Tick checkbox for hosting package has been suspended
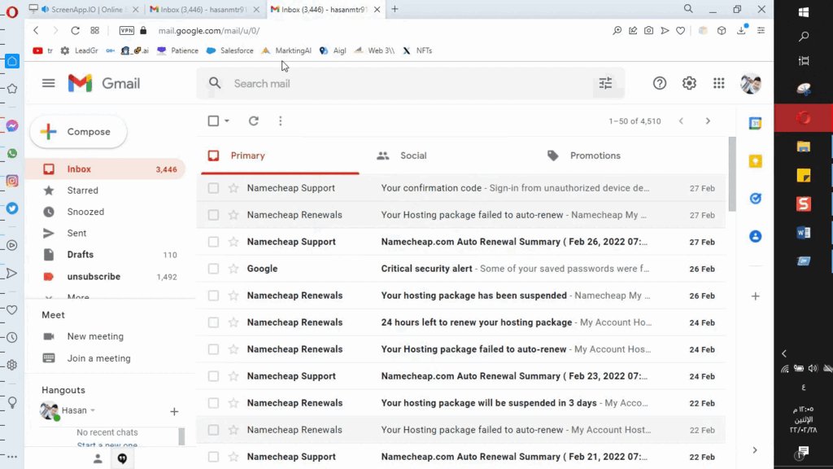This screenshot has width=833, height=469. 213,296
